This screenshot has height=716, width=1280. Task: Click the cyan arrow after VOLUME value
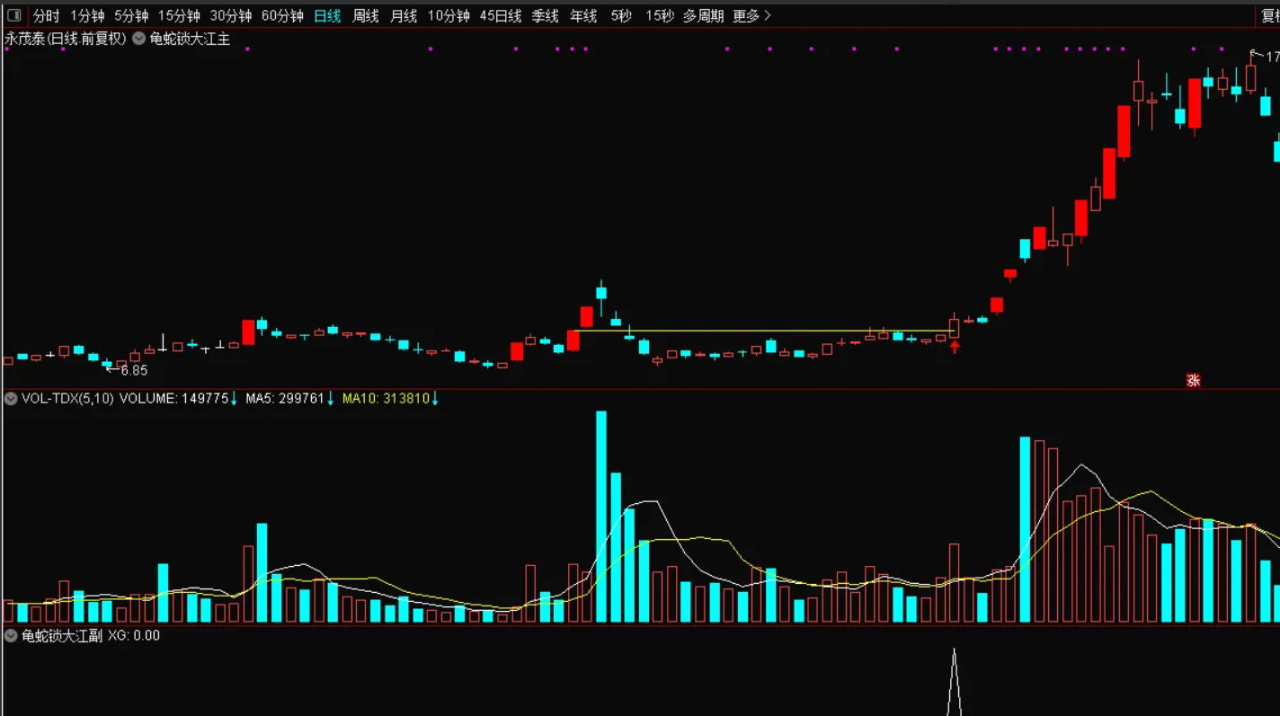[235, 398]
